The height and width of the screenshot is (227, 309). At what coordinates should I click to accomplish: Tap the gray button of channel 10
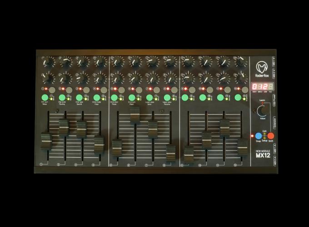[210, 90]
